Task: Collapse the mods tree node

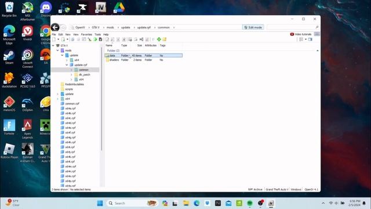Action: tap(58, 51)
